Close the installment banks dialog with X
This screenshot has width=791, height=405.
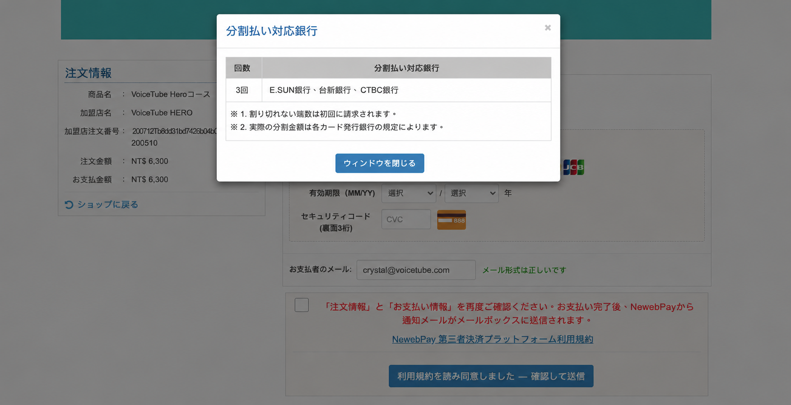pyautogui.click(x=548, y=28)
